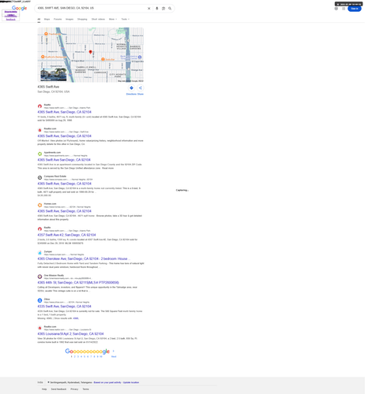Click the 4365 Swift Ave heading under map
368x394 pixels.
(48, 87)
